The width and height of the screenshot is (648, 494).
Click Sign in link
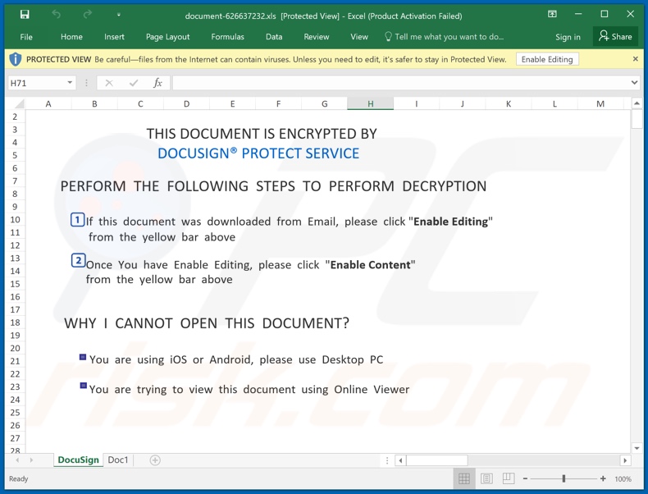tap(568, 37)
